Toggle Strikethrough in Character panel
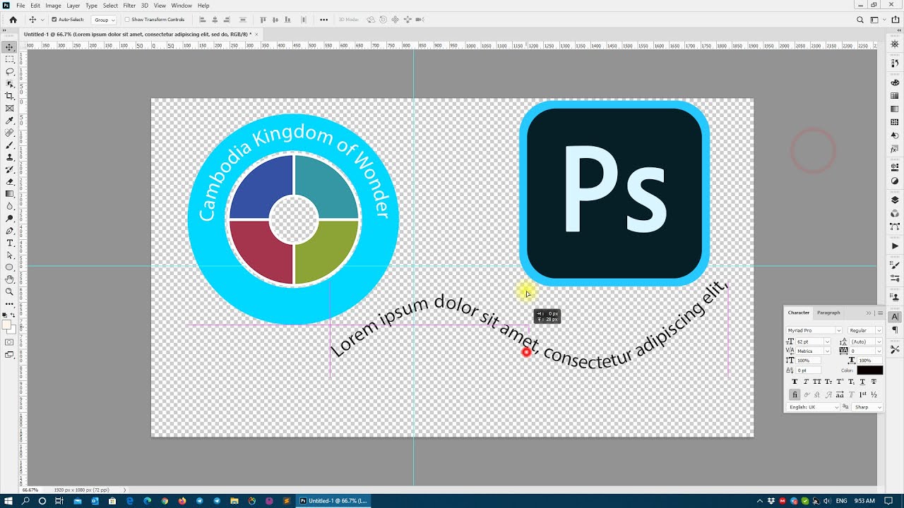 coord(874,382)
